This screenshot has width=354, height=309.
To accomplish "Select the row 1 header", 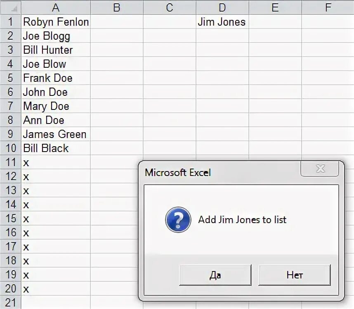I will click(x=10, y=22).
